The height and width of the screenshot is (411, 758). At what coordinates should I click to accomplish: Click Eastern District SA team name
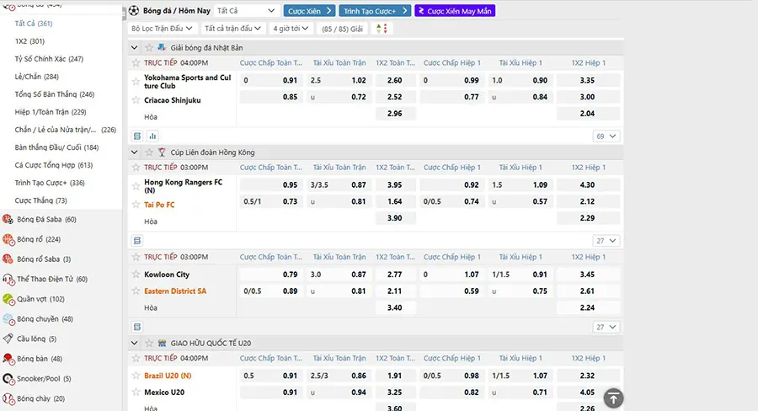click(x=175, y=291)
